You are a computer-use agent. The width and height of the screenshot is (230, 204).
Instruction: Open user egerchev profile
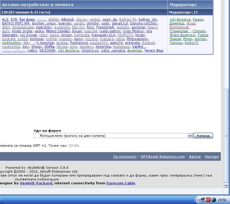(44, 27)
